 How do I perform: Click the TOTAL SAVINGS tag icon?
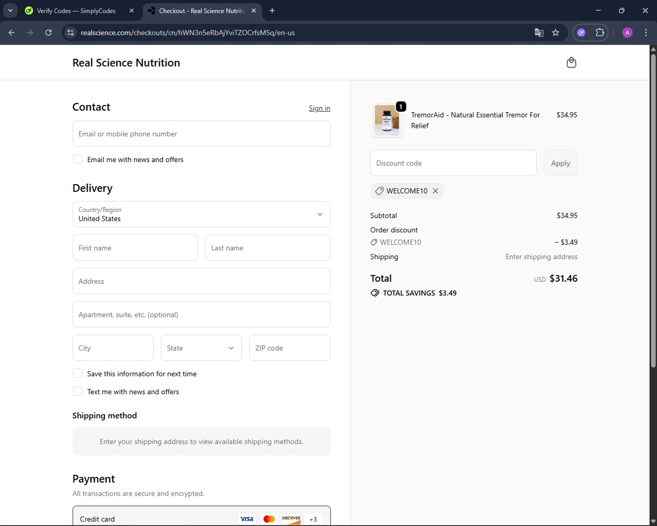click(374, 293)
